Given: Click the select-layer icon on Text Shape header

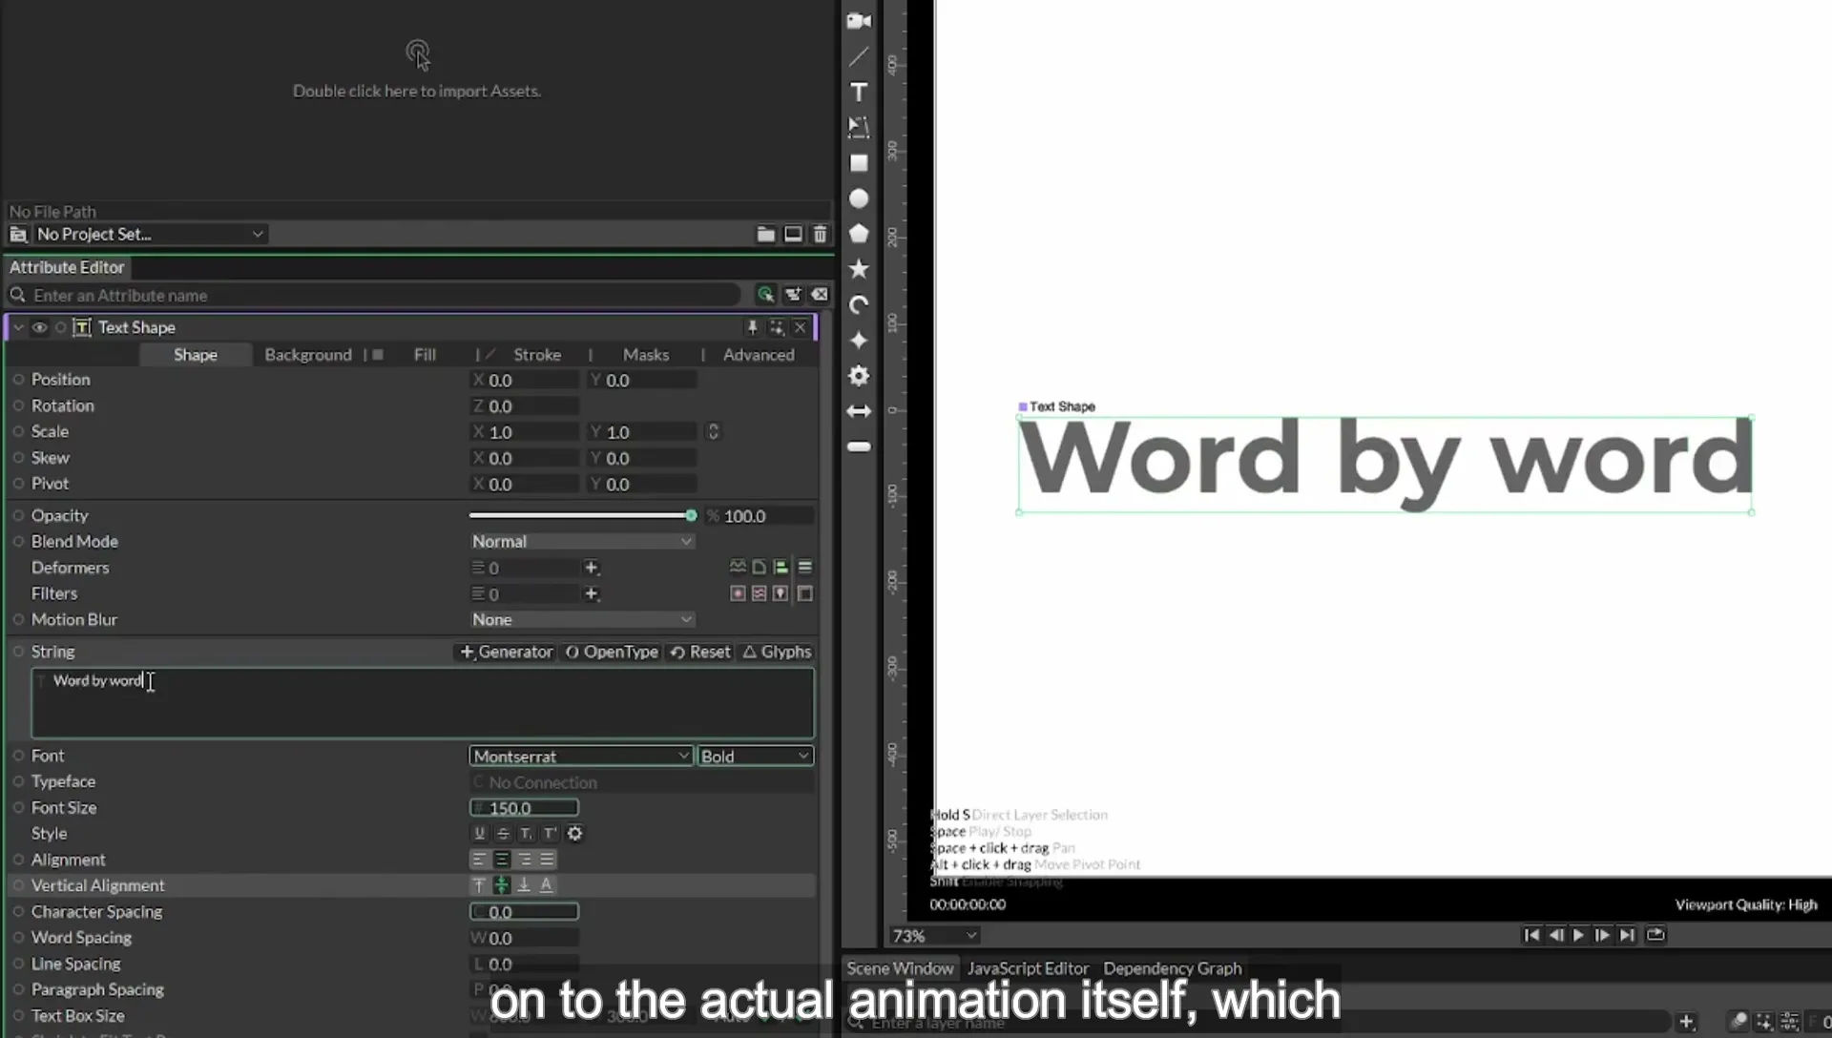Looking at the screenshot, I should (777, 327).
